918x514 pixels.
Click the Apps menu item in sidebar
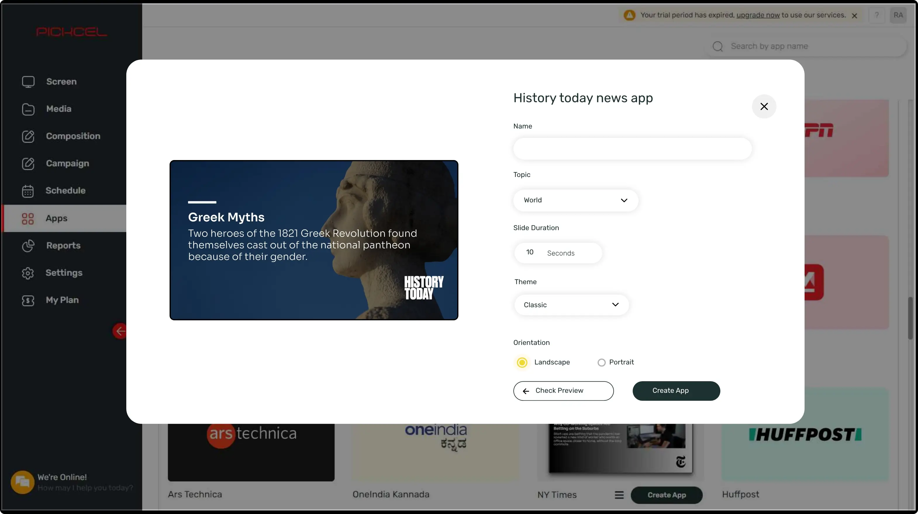pos(56,218)
